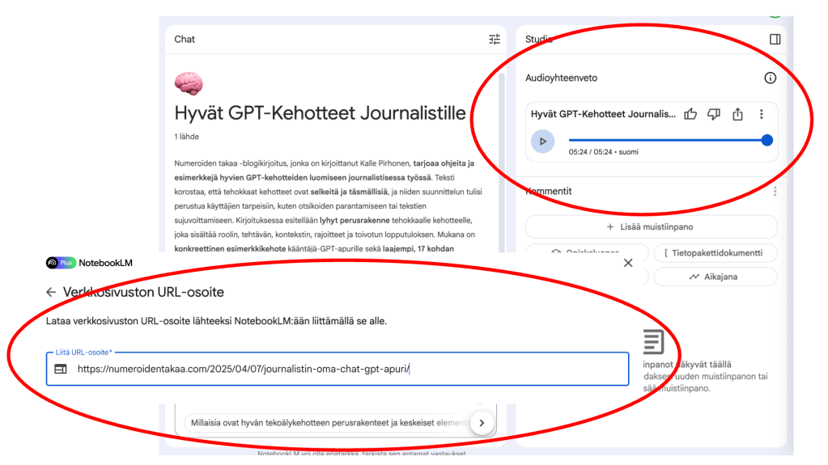Go back with the arrow beside Verkkosivuston URL-osoite
This screenshot has width=828, height=465.
click(x=51, y=293)
